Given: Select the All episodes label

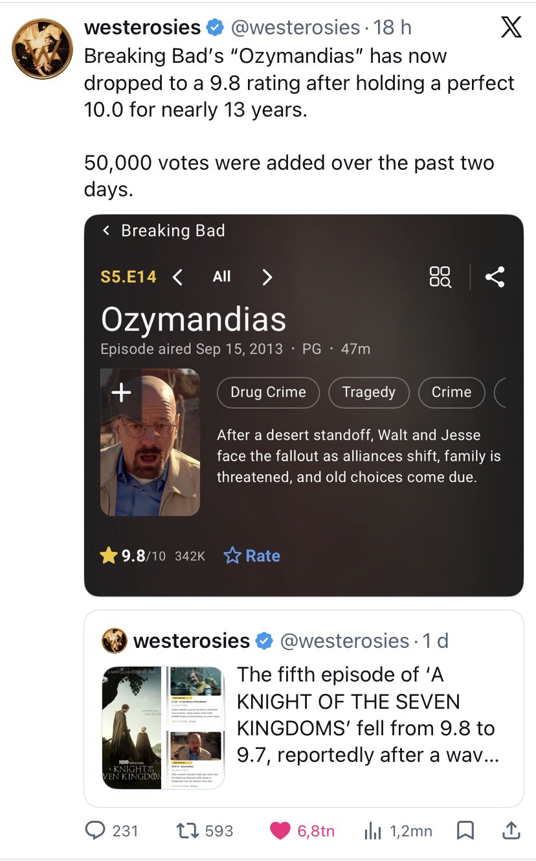Looking at the screenshot, I should [x=221, y=277].
